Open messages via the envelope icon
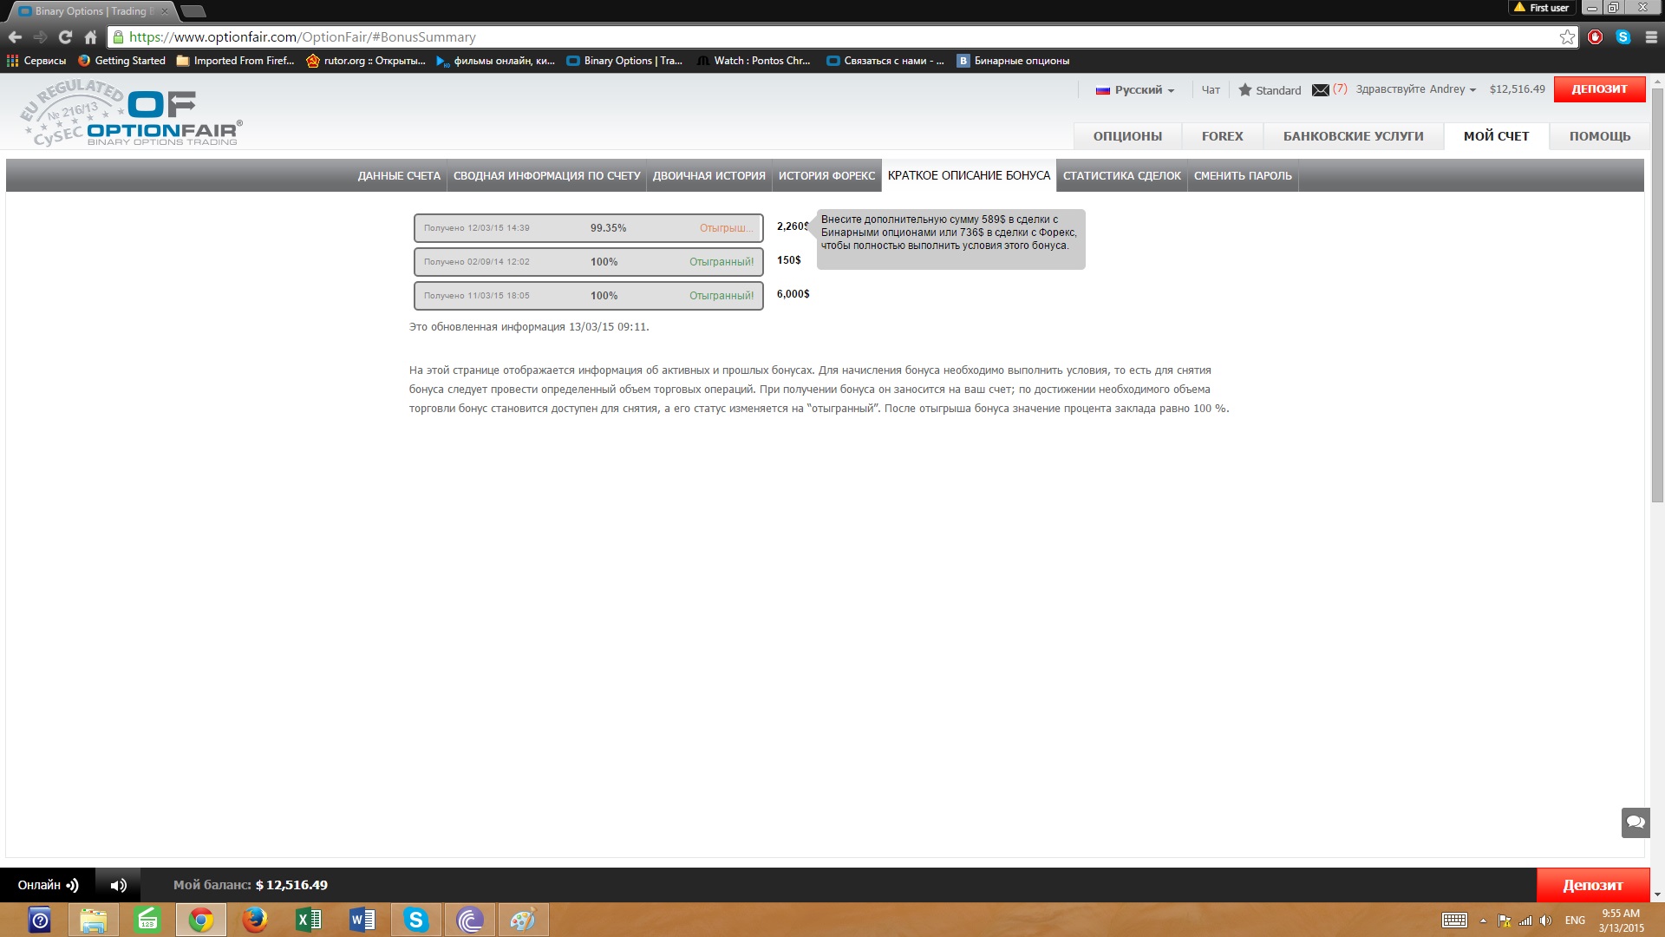The height and width of the screenshot is (937, 1665). point(1320,90)
